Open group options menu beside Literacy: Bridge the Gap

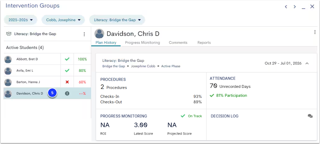pyautogui.click(x=84, y=34)
